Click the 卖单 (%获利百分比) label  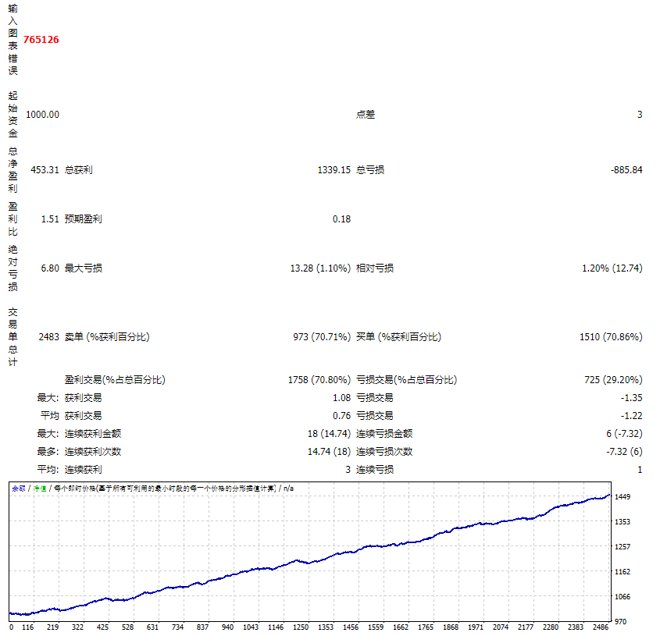(107, 337)
